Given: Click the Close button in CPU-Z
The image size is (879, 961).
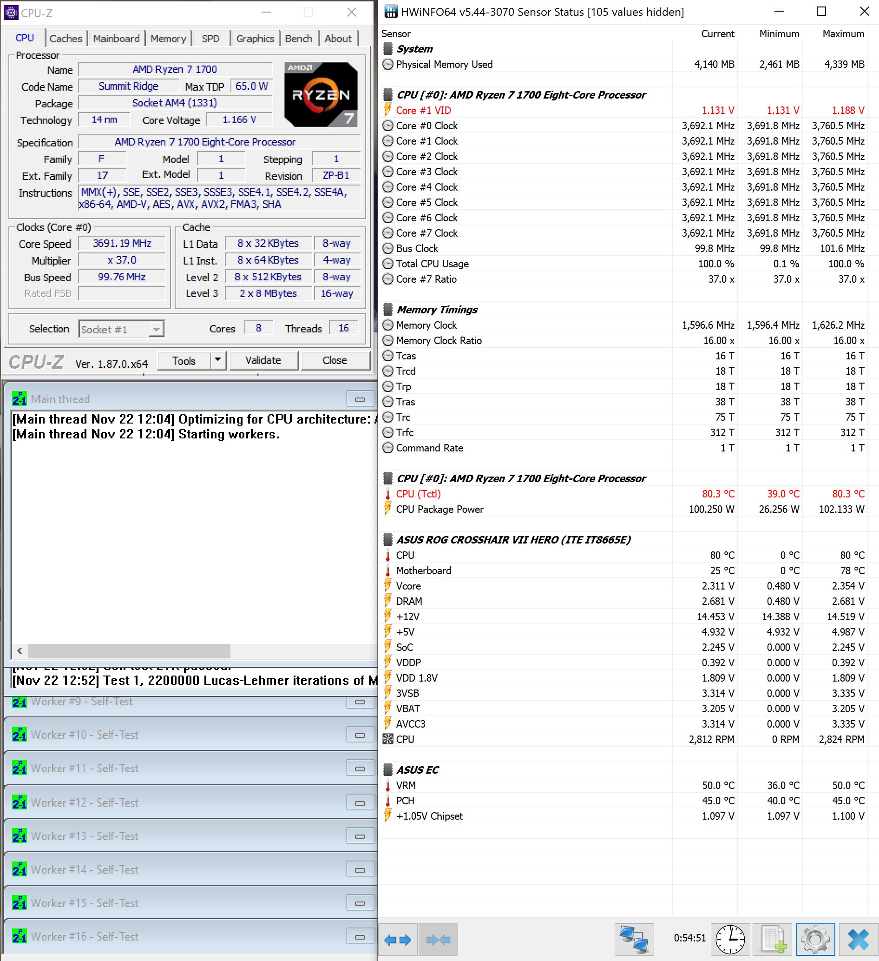Looking at the screenshot, I should (x=335, y=361).
